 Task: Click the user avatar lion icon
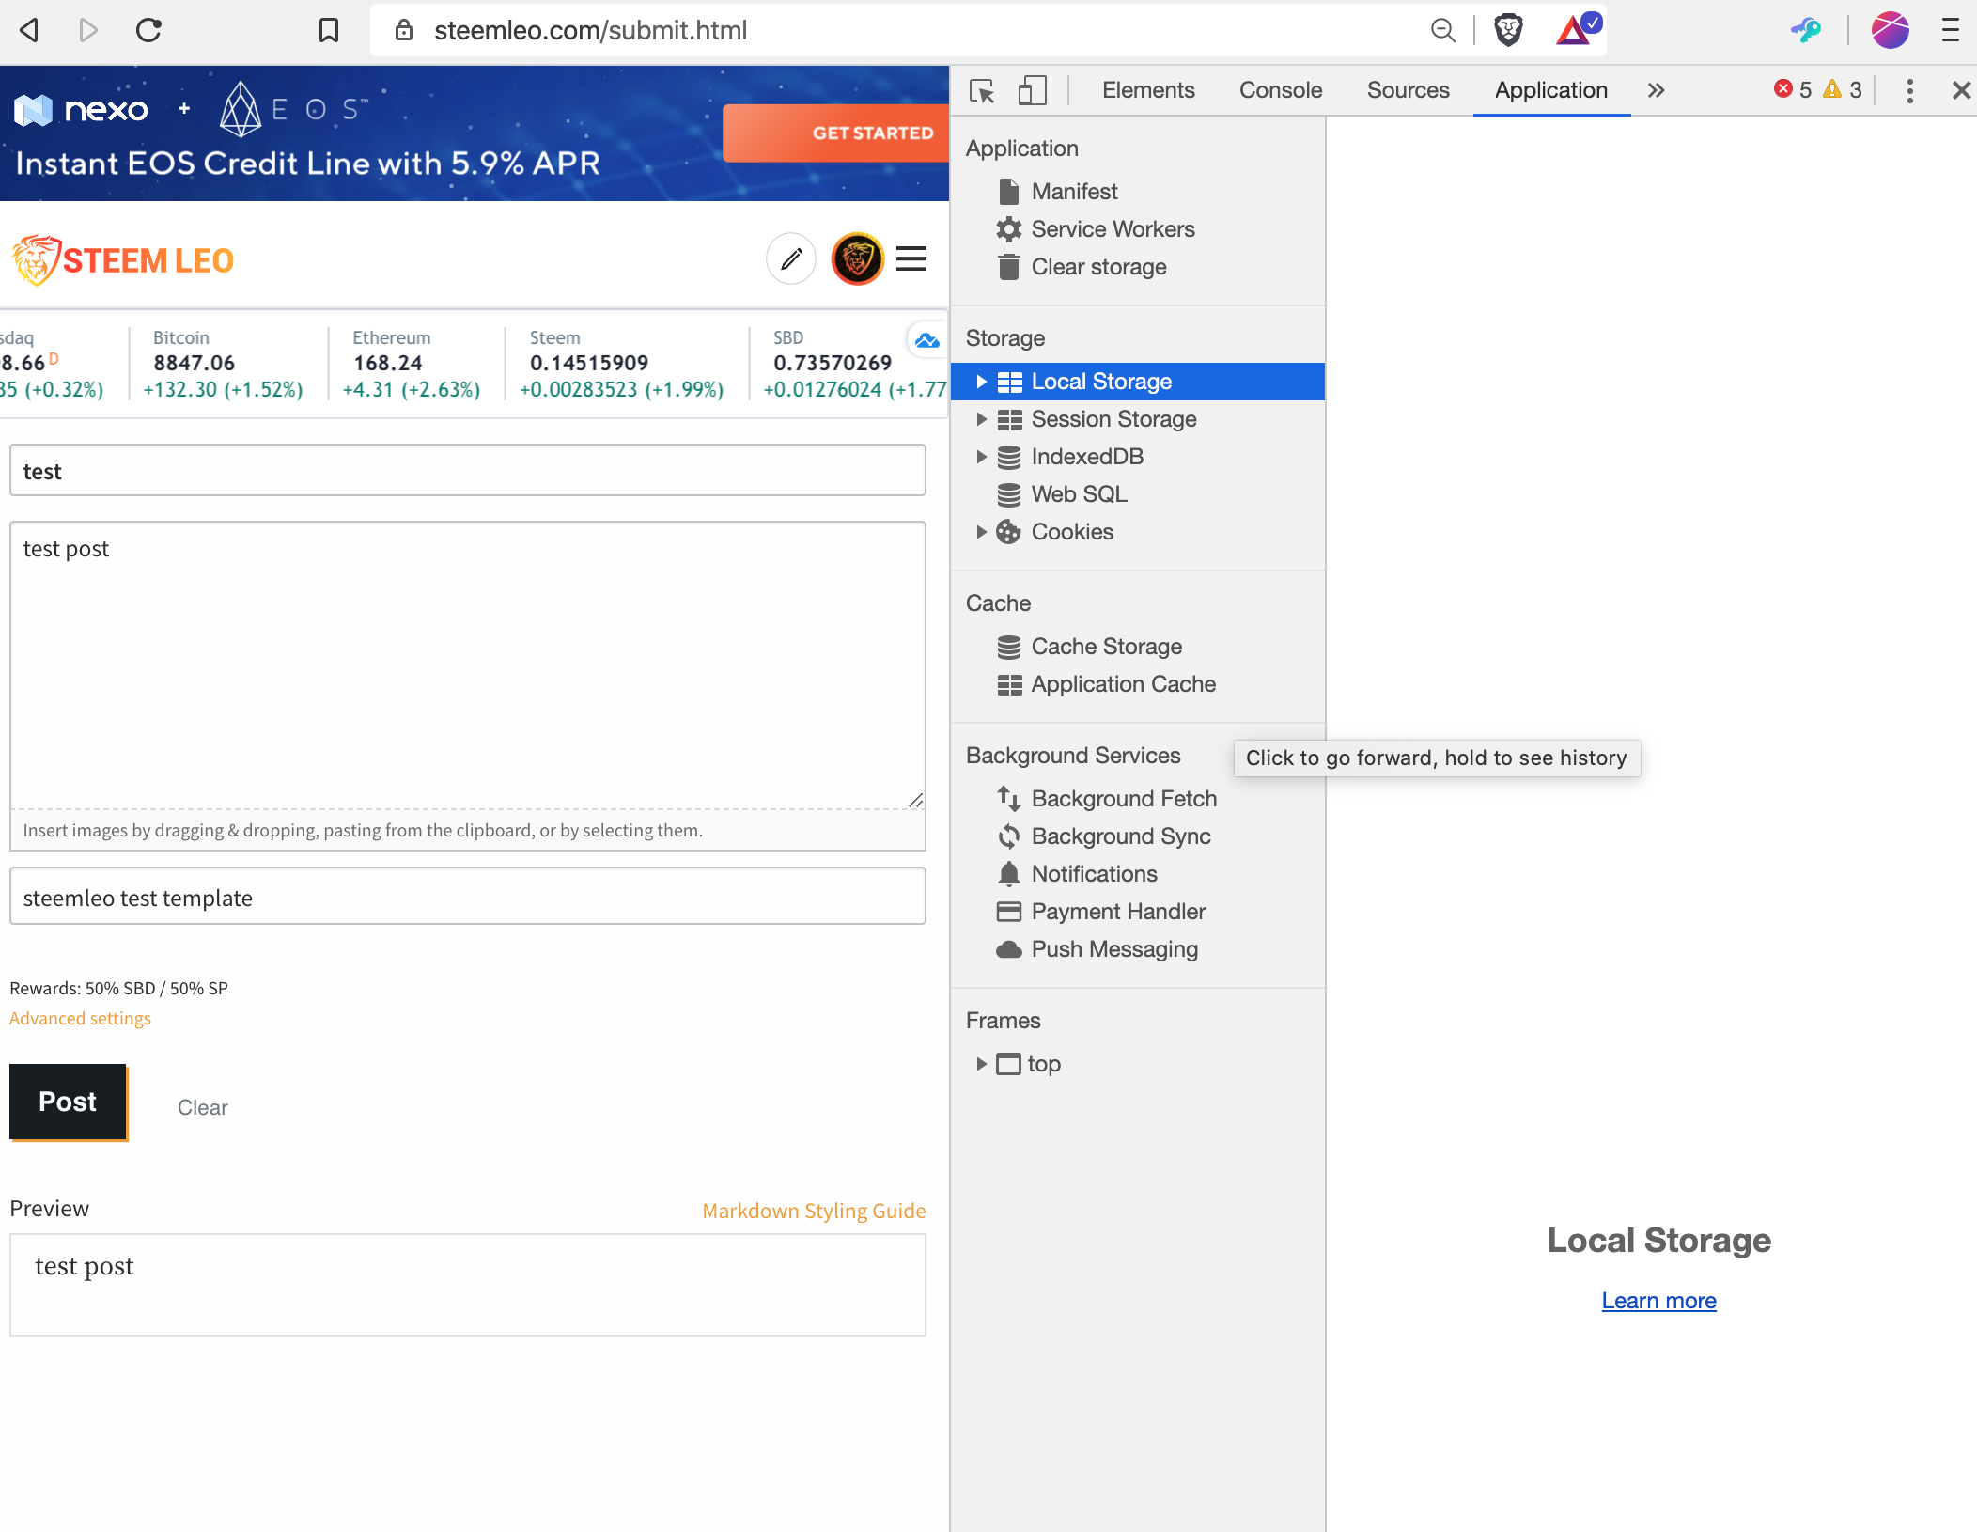click(857, 258)
